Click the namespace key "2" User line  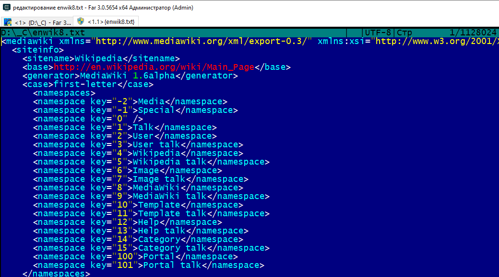[x=125, y=136]
